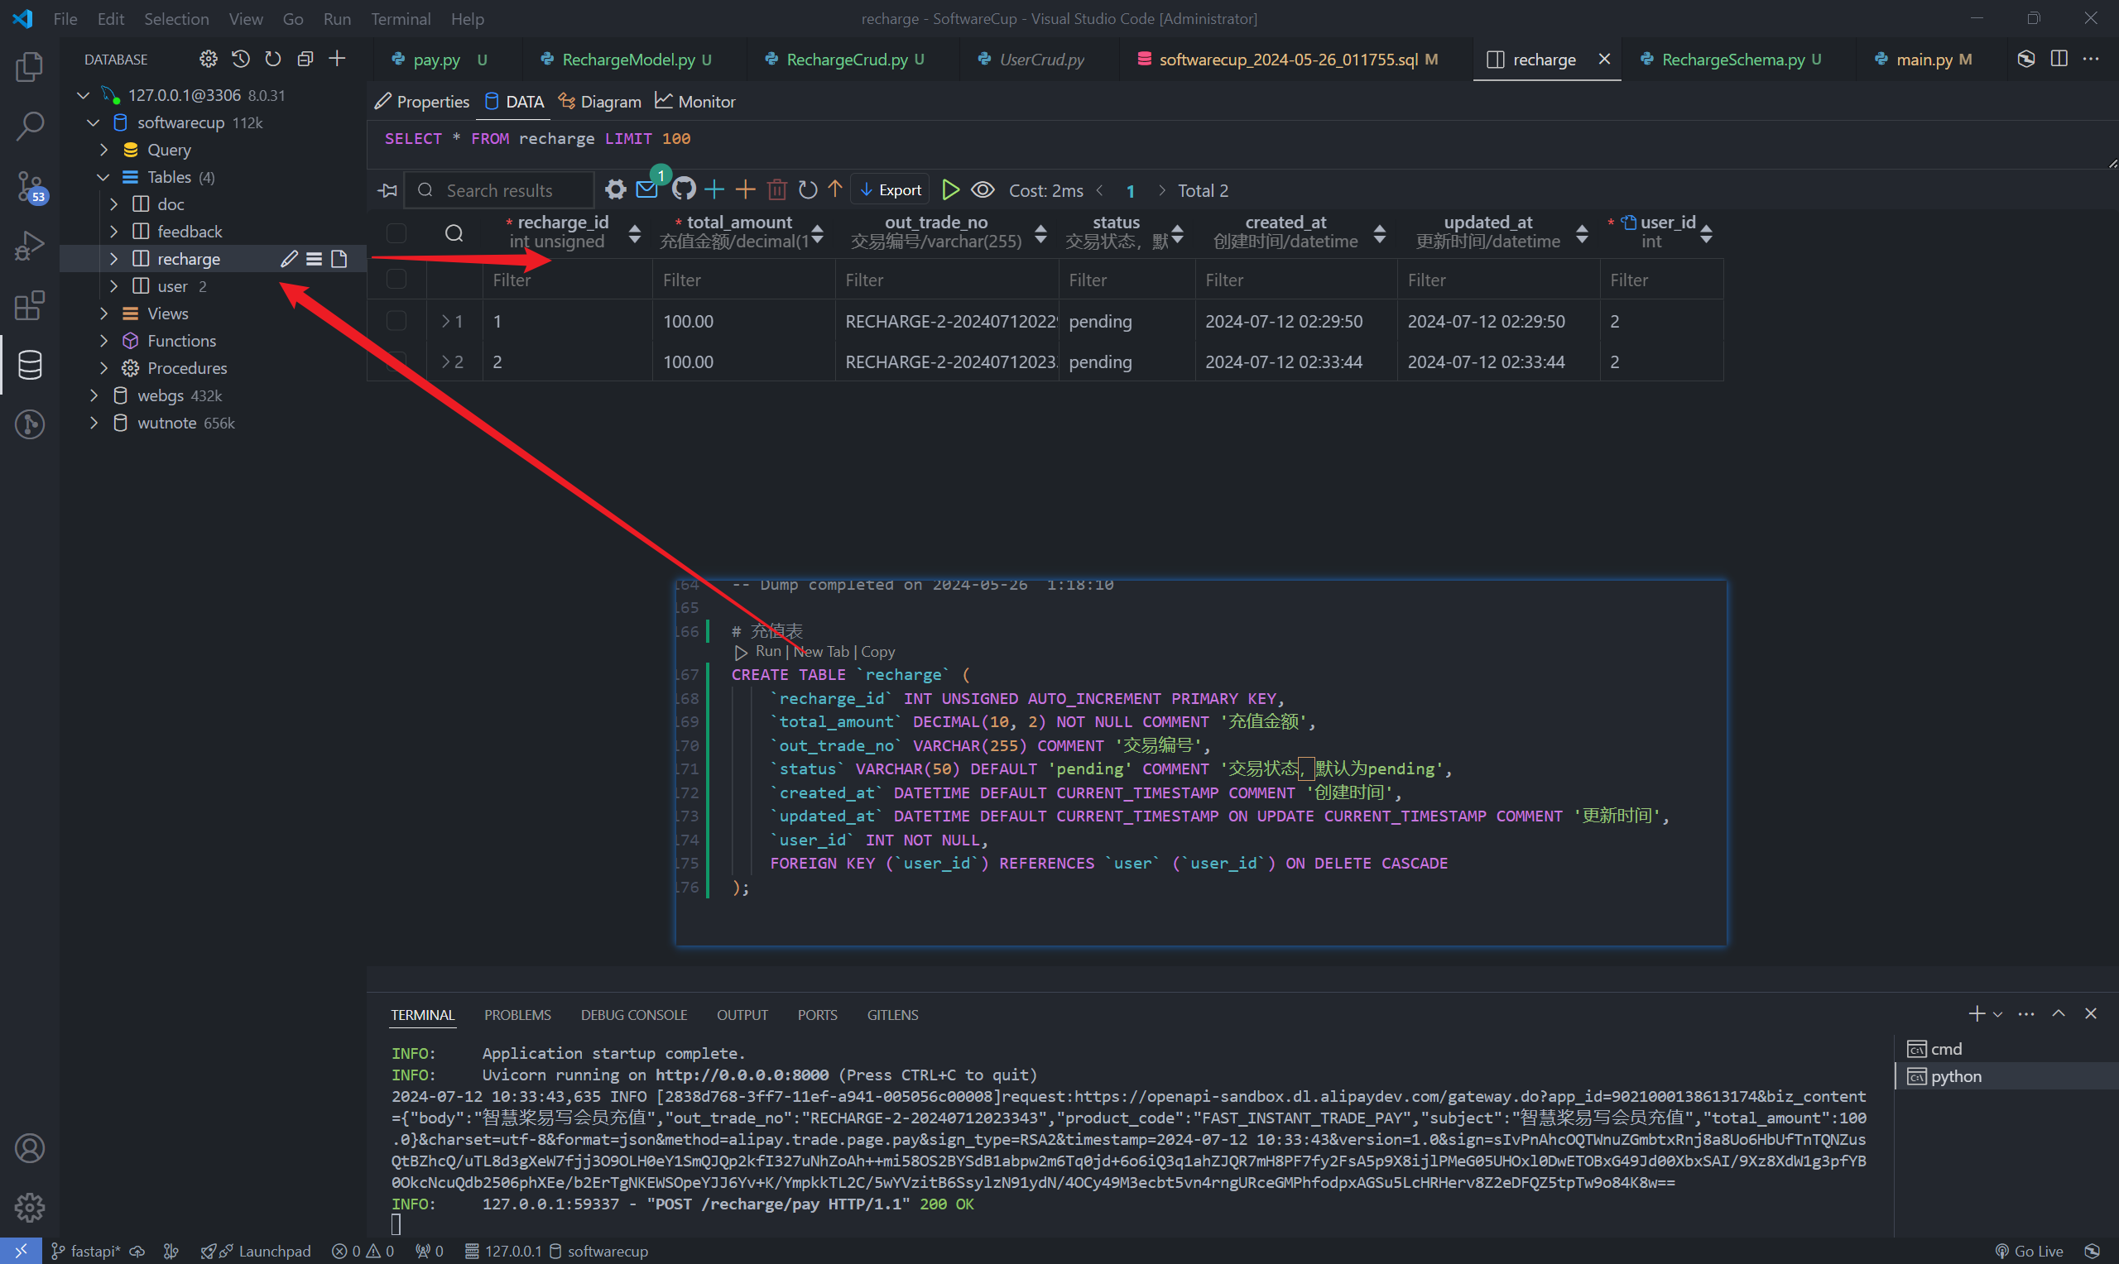Click the history icon in the DATABASE panel header

[x=241, y=59]
